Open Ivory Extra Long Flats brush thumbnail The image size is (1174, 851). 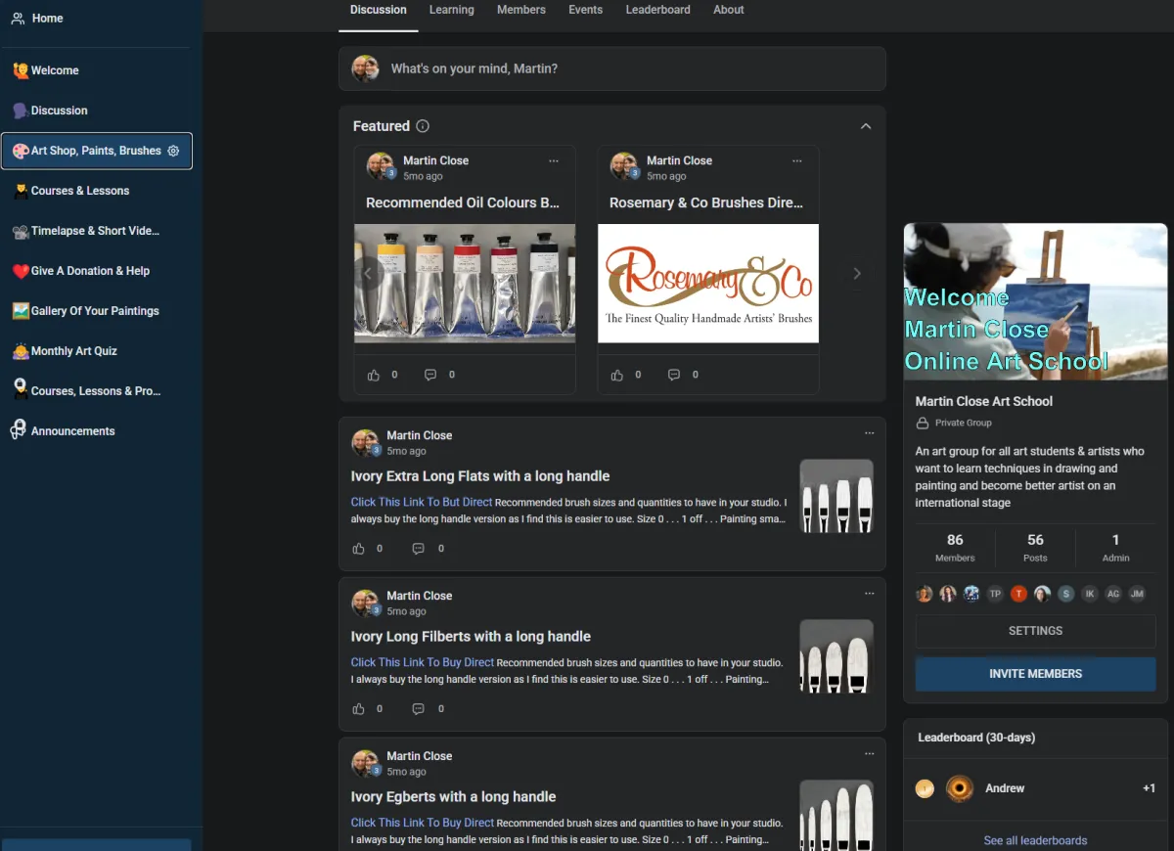836,496
